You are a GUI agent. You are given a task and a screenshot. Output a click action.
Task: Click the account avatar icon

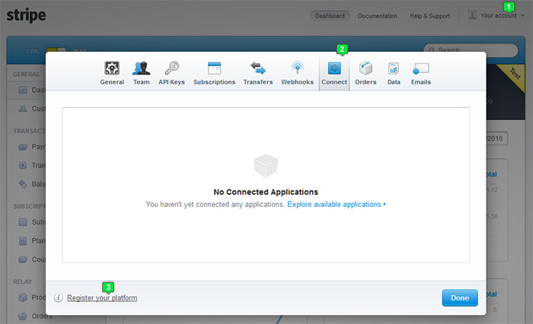pos(472,15)
